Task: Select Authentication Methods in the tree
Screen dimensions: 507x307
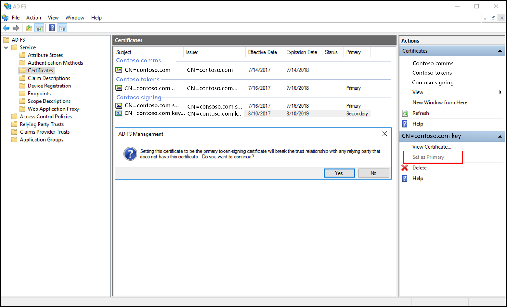Action: [55, 63]
